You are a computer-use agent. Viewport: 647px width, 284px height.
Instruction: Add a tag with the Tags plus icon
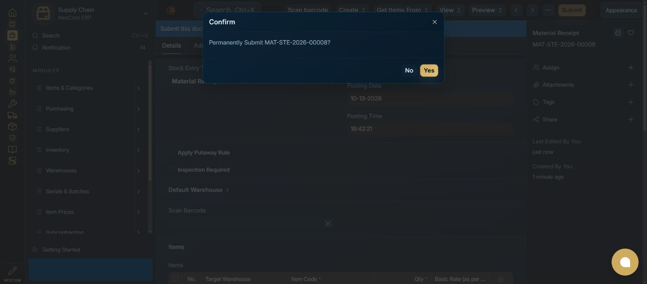point(631,102)
